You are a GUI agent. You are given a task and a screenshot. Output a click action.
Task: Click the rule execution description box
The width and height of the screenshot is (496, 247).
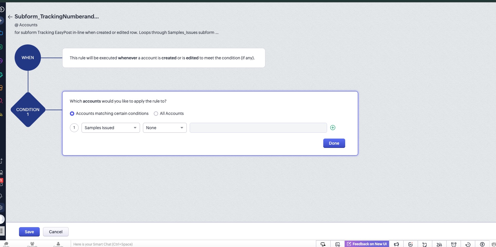(164, 58)
